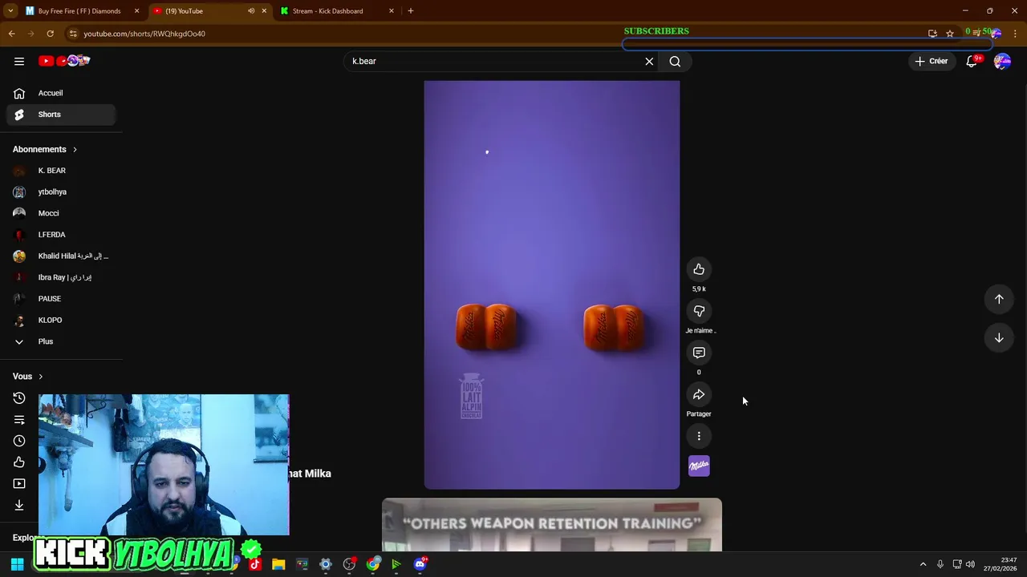The image size is (1027, 577).
Task: Open OBS Studio from the taskbar
Action: coord(349,564)
